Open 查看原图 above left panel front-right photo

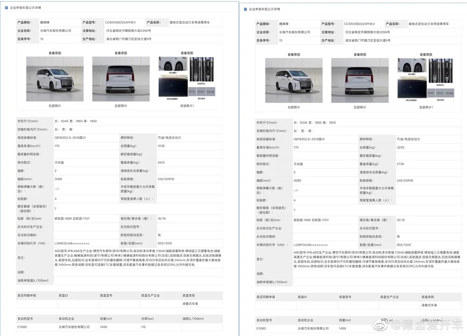pos(55,53)
